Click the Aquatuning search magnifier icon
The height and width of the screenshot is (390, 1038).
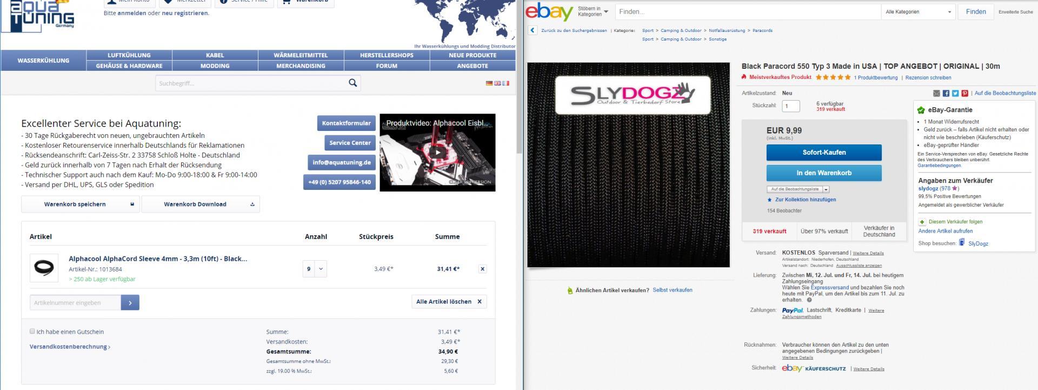[352, 83]
